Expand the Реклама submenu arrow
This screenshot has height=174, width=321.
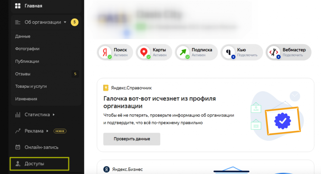[x=47, y=131]
